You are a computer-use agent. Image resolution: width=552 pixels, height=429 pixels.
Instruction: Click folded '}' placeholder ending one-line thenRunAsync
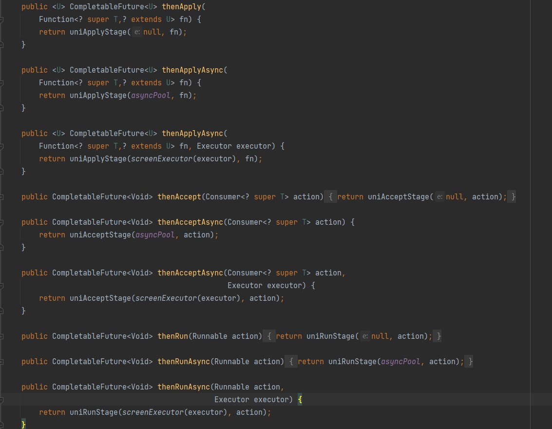click(469, 362)
